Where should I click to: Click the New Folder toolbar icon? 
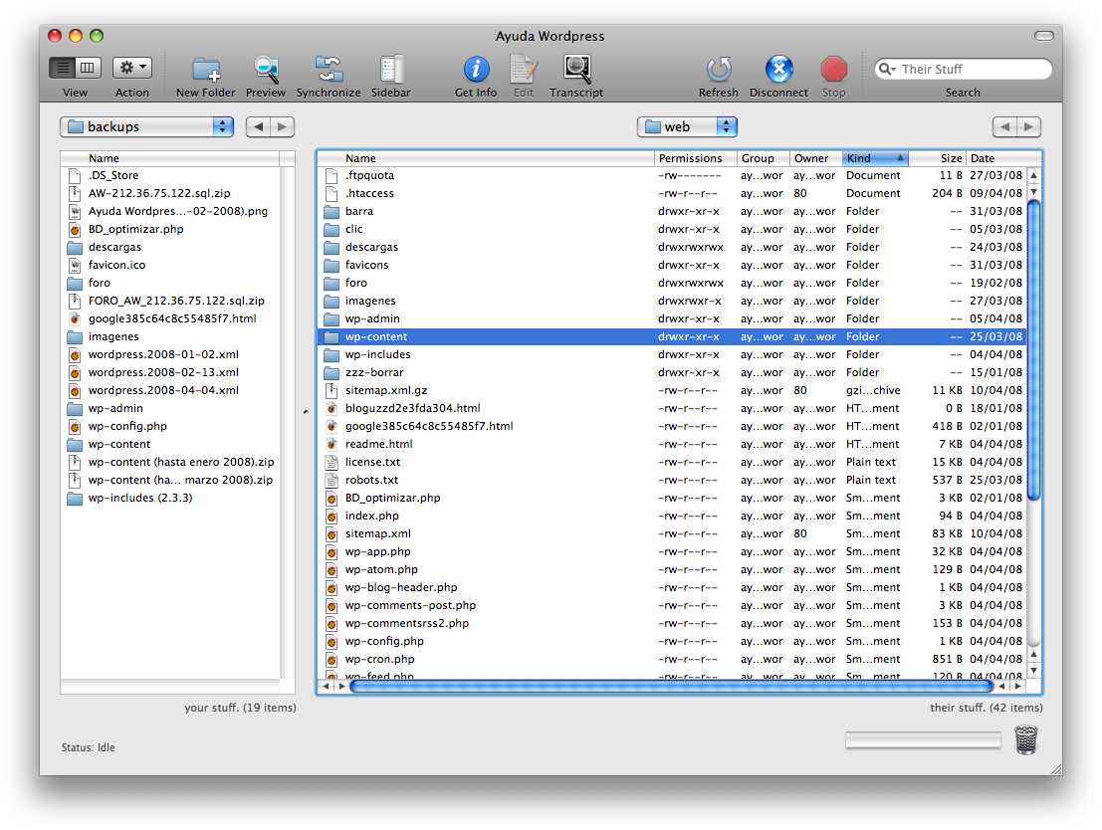pos(206,69)
